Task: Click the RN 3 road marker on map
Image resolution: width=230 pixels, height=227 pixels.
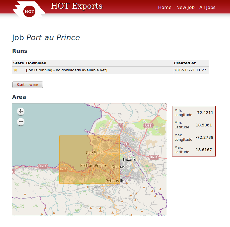Action: [x=148, y=126]
